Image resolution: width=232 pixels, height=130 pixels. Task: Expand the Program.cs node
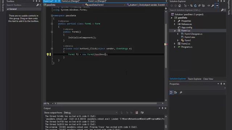pyautogui.click(x=175, y=47)
